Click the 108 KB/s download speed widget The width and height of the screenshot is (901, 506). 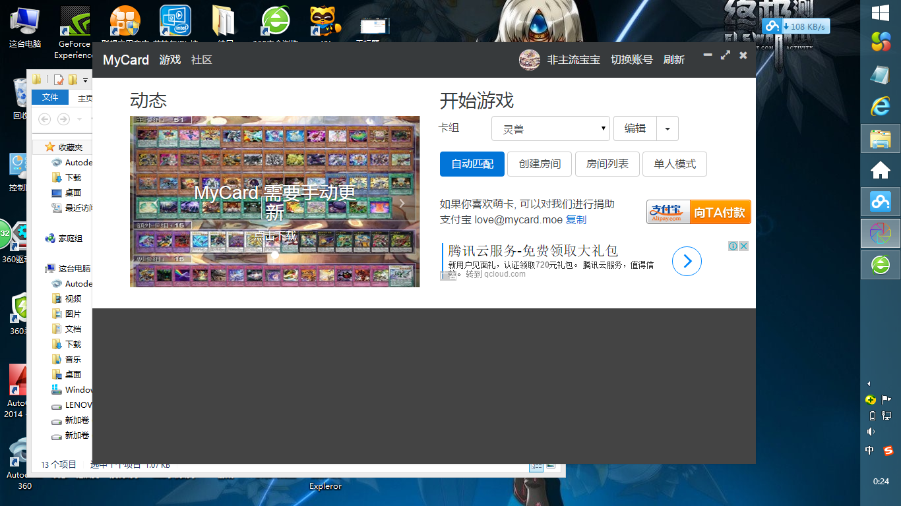[795, 26]
